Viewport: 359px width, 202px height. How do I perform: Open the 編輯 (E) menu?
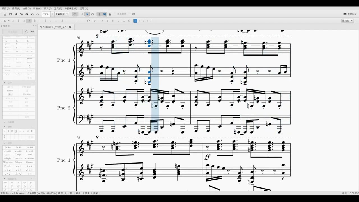point(16,8)
